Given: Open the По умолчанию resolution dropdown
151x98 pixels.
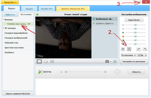Looking at the screenshot, I should pyautogui.click(x=129, y=55).
